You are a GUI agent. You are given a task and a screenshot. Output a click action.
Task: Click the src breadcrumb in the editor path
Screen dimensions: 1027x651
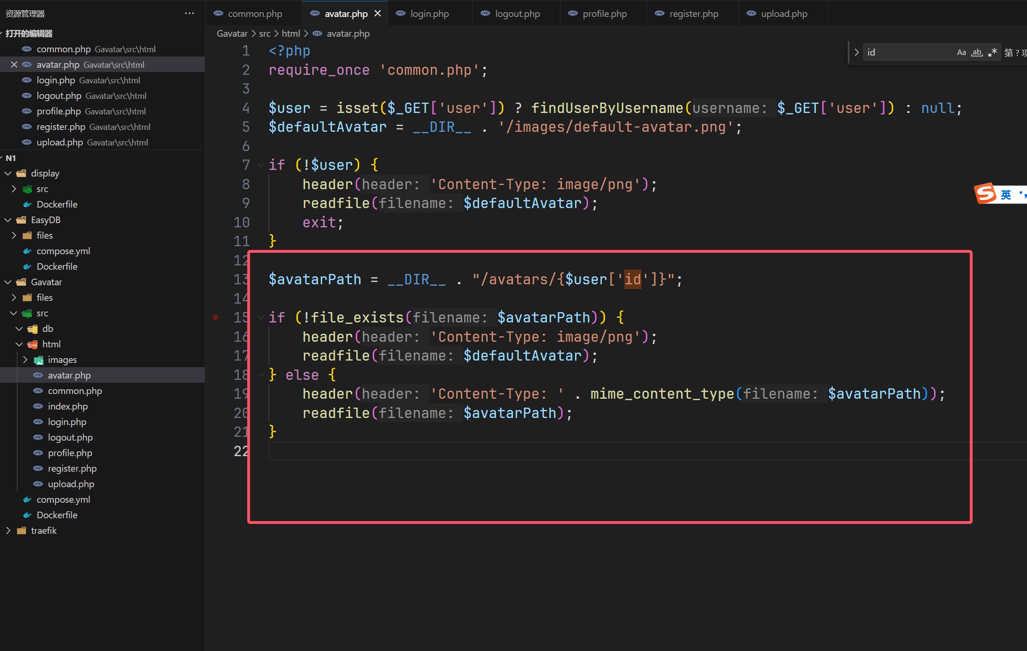click(265, 33)
